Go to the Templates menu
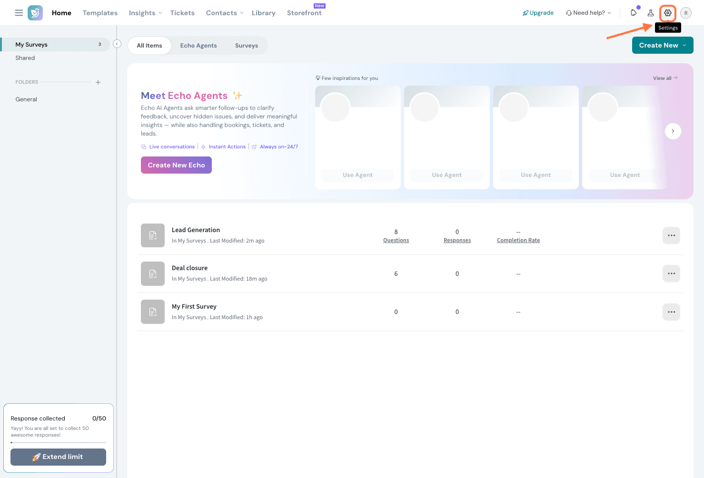704x478 pixels. click(100, 13)
